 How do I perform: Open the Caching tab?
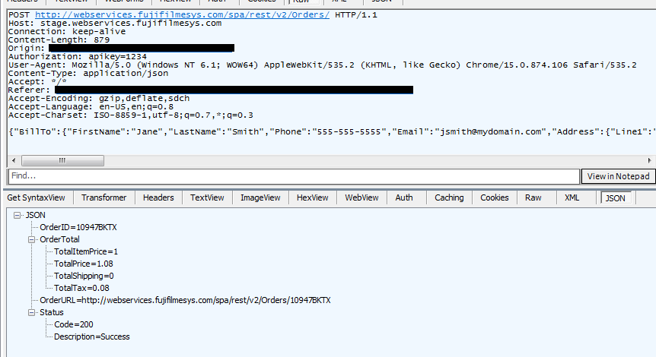449,198
